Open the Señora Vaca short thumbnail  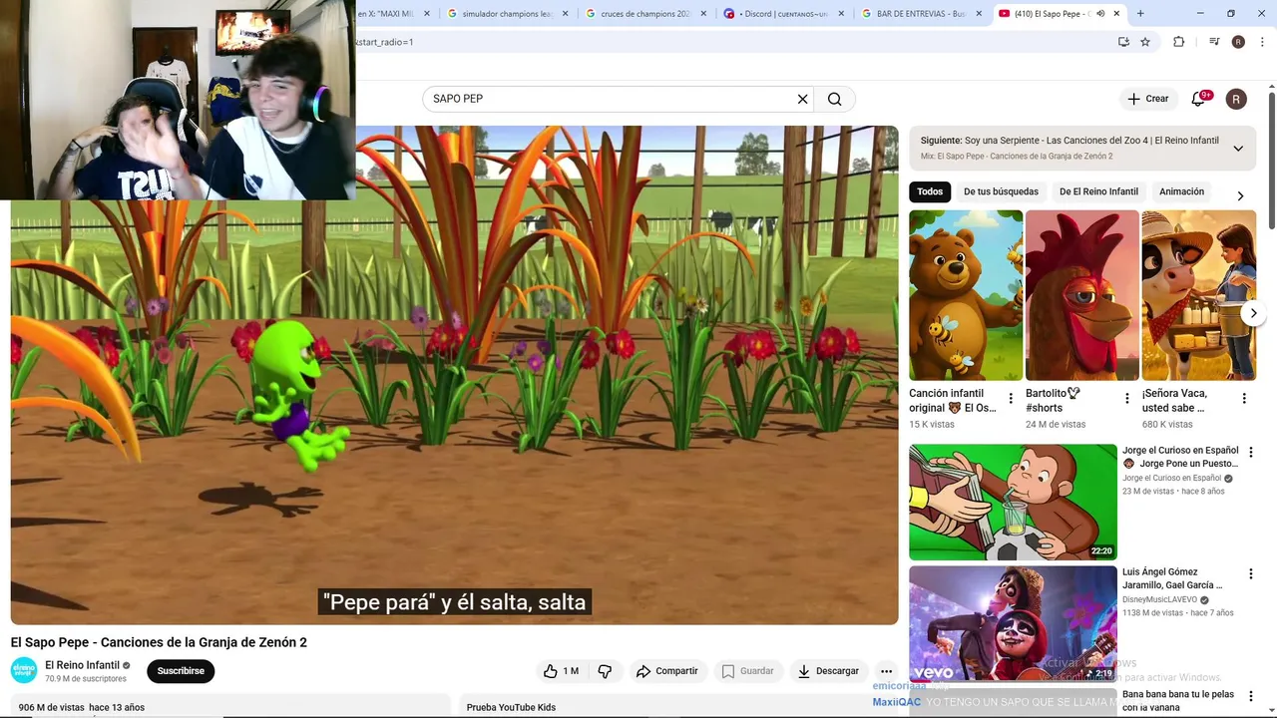click(x=1198, y=295)
